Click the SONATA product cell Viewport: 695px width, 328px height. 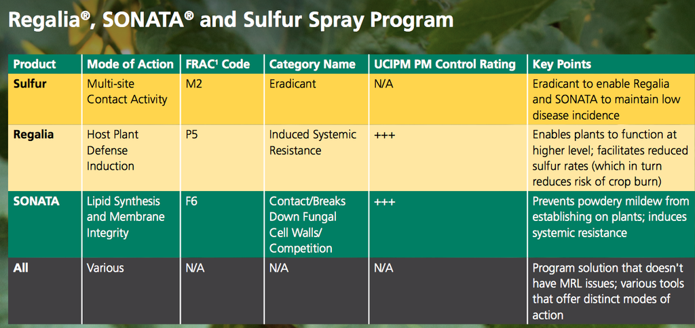click(37, 201)
